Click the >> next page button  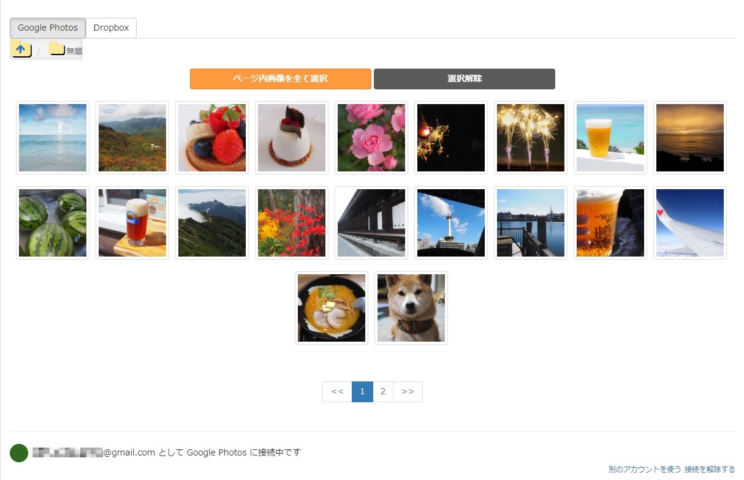(x=408, y=392)
